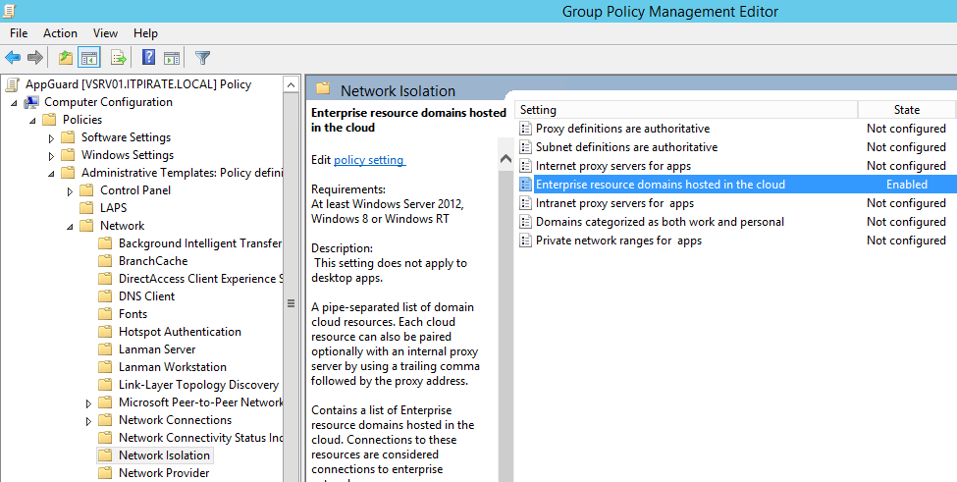The width and height of the screenshot is (957, 482).
Task: Click the Group Policy Management Editor title icon
Action: (x=11, y=11)
